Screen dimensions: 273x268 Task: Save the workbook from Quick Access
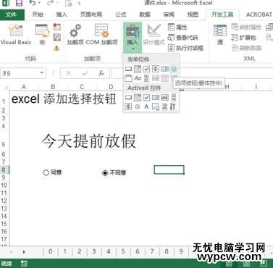pyautogui.click(x=19, y=3)
